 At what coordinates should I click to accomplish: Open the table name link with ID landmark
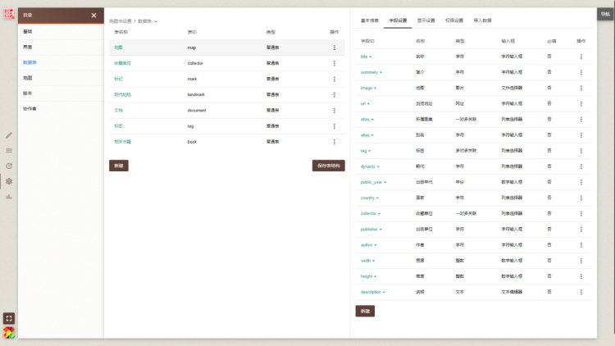(x=122, y=94)
